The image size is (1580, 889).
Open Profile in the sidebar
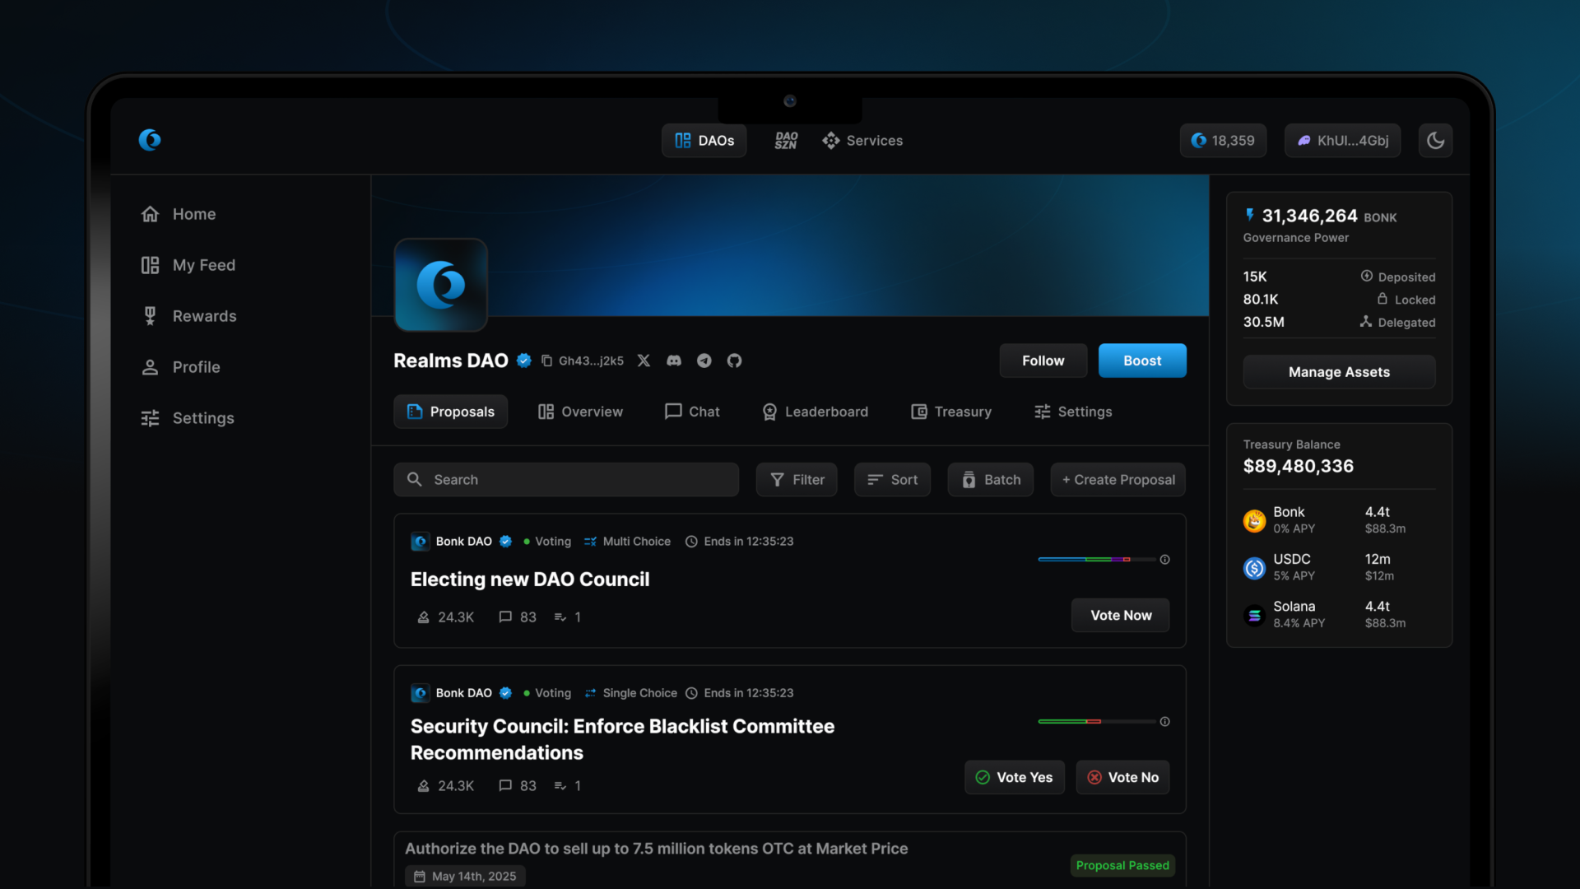[x=180, y=367]
